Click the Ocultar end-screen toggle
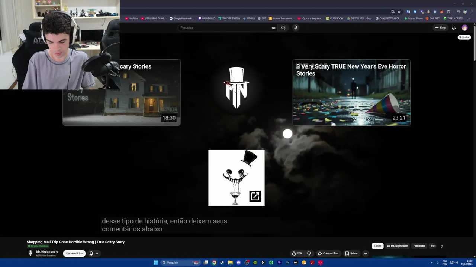 (x=464, y=37)
